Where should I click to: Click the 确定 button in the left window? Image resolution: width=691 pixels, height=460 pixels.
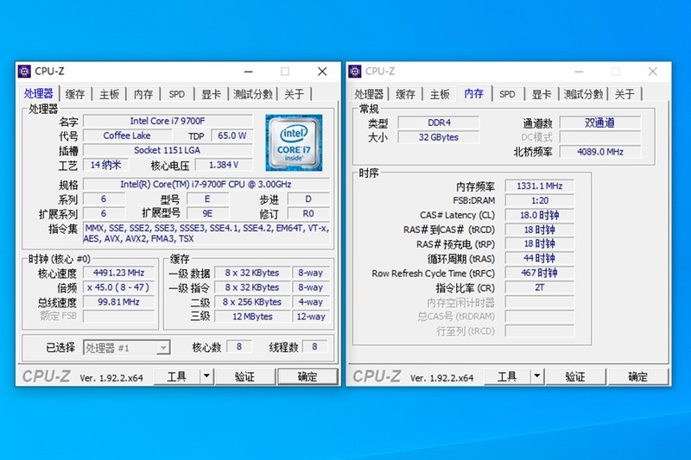coord(307,376)
